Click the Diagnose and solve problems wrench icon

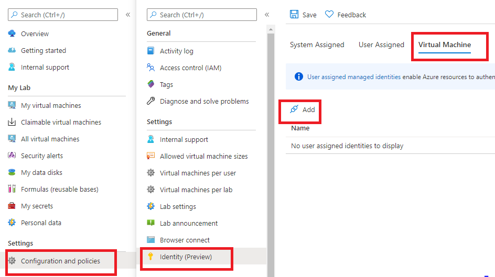click(x=151, y=101)
